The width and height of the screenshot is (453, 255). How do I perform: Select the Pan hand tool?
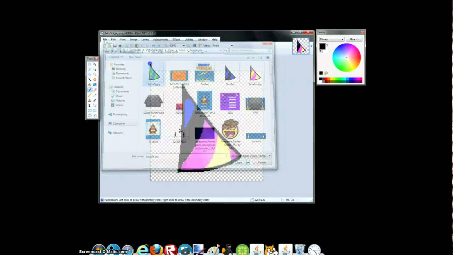pos(95,80)
